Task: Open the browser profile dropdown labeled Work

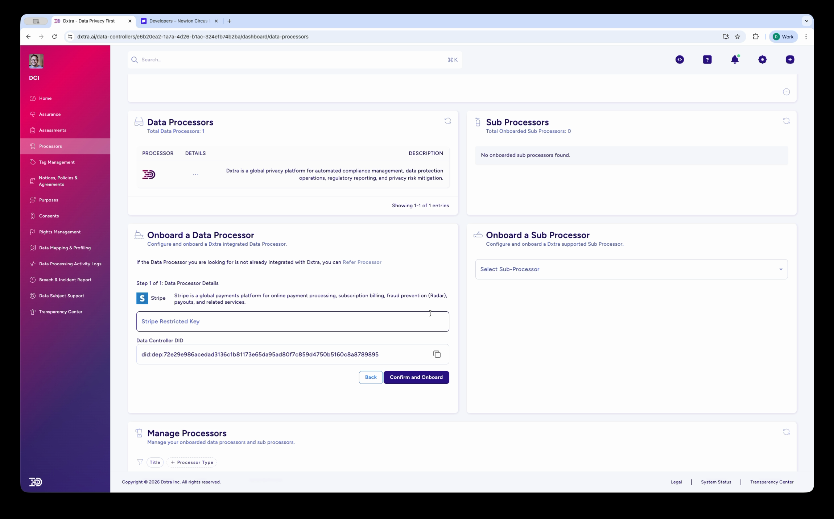Action: pyautogui.click(x=783, y=36)
